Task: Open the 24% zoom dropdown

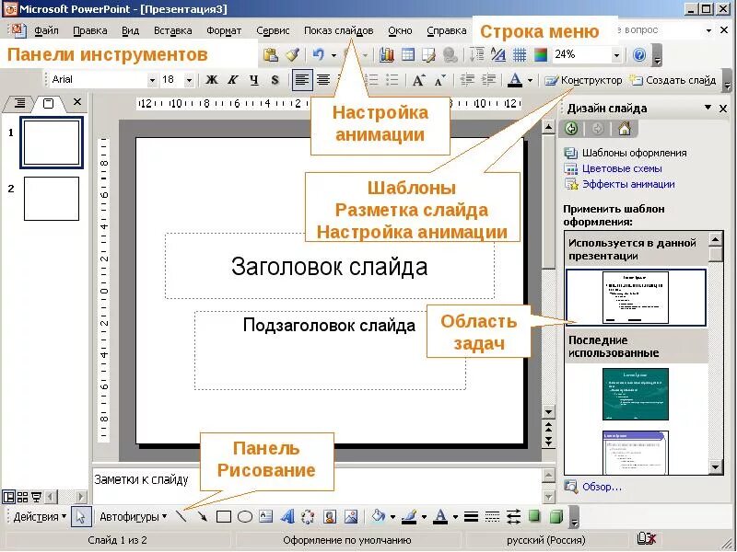Action: [616, 55]
